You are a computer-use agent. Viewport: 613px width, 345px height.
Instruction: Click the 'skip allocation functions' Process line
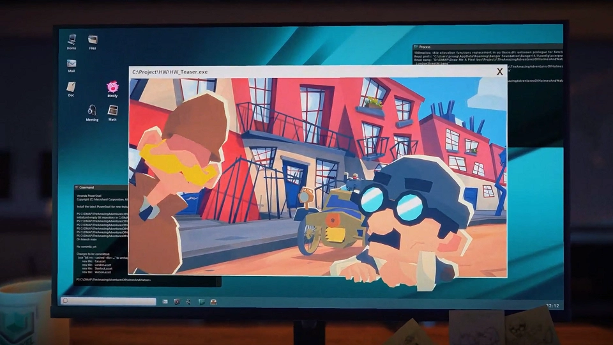tap(488, 52)
